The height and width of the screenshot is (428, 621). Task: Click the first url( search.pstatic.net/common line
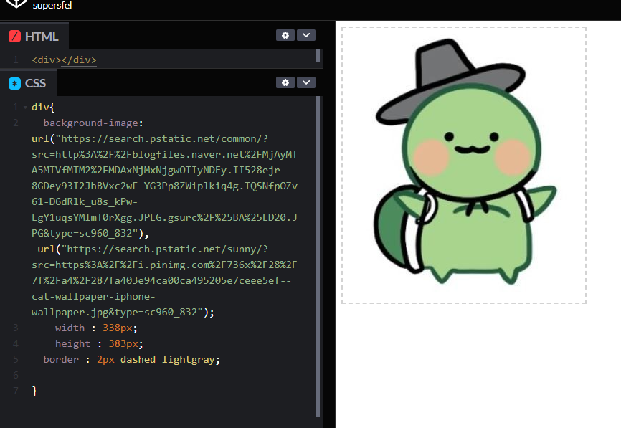150,139
